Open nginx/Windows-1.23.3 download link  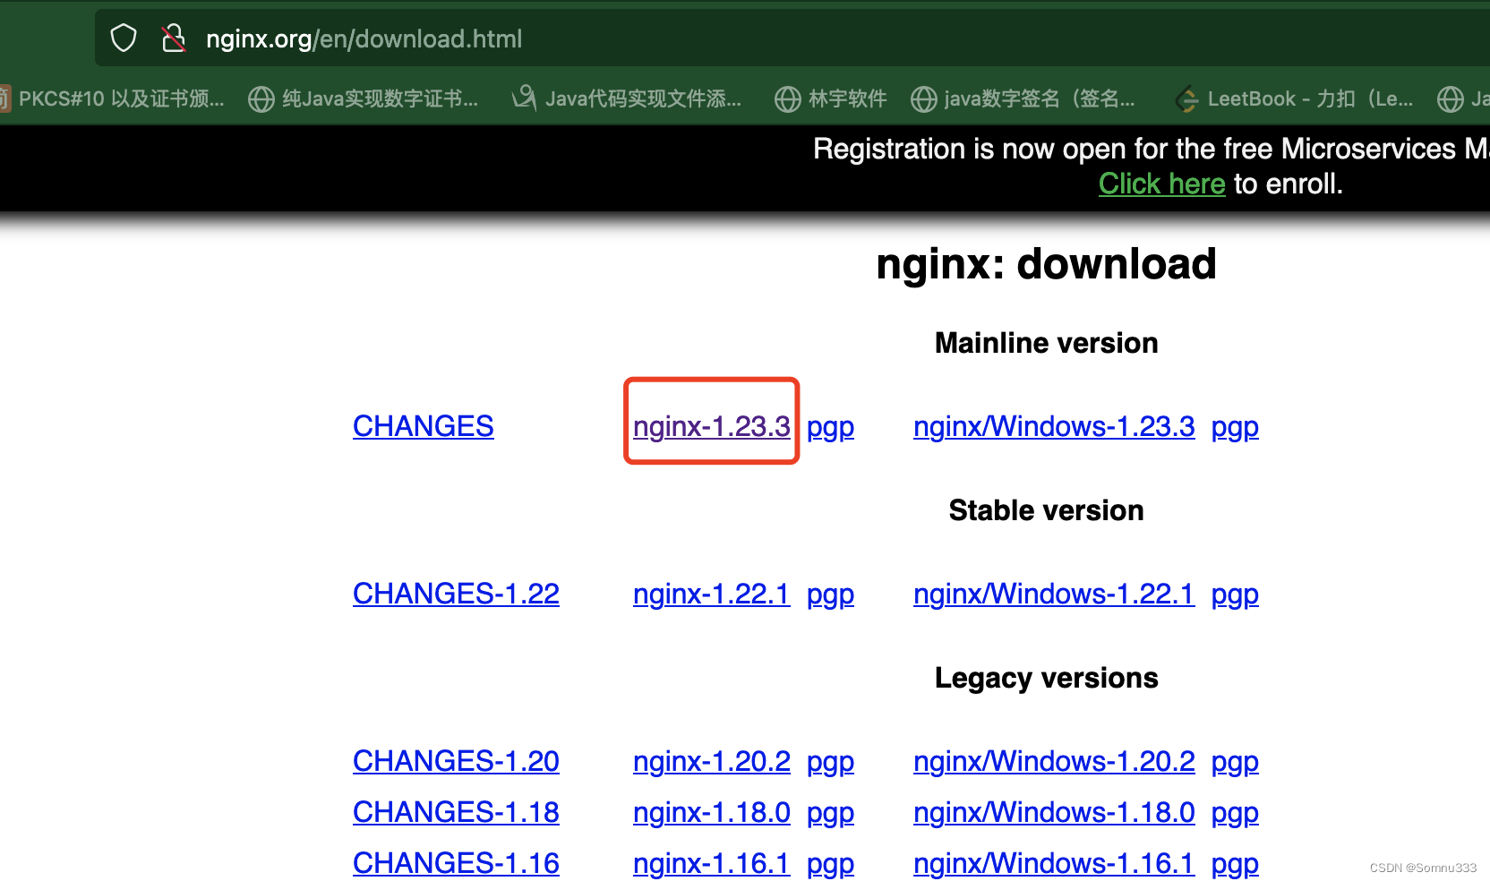[x=1053, y=425]
